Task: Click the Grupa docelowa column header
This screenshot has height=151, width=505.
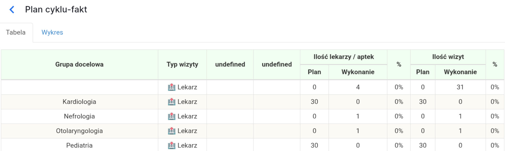Action: coord(79,64)
